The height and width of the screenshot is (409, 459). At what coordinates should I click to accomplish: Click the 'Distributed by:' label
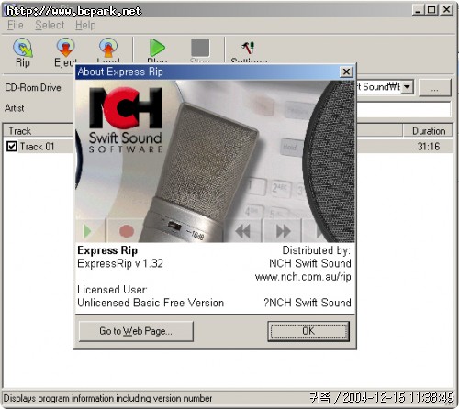pos(317,250)
